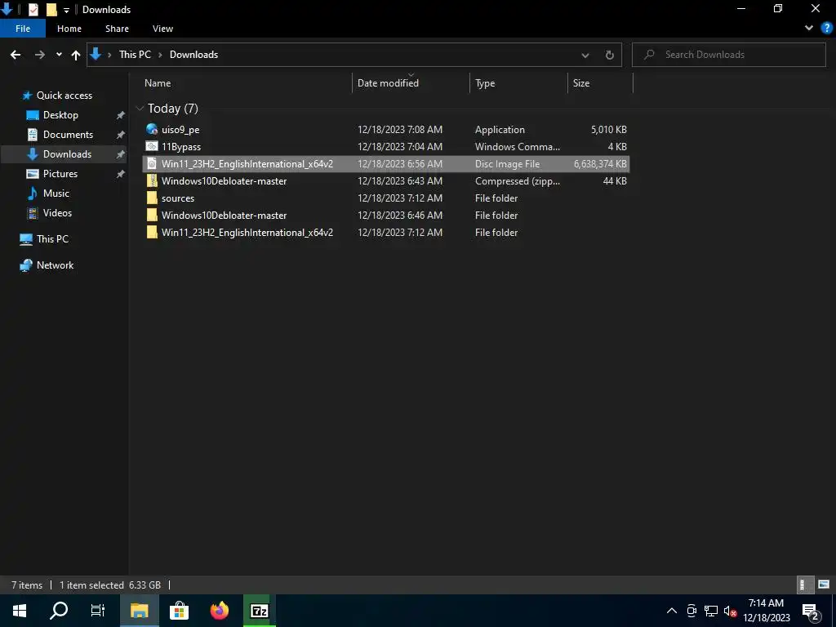Show hidden system tray icons
The image size is (836, 627).
672,611
